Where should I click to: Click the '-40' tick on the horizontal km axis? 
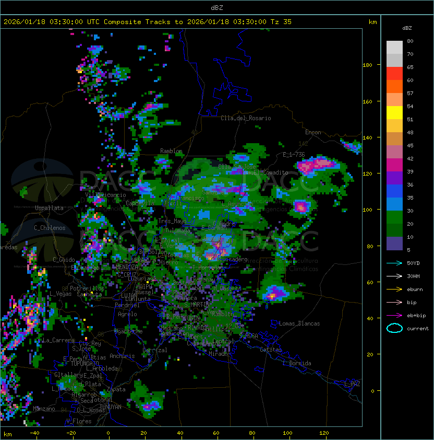pyautogui.click(x=34, y=433)
